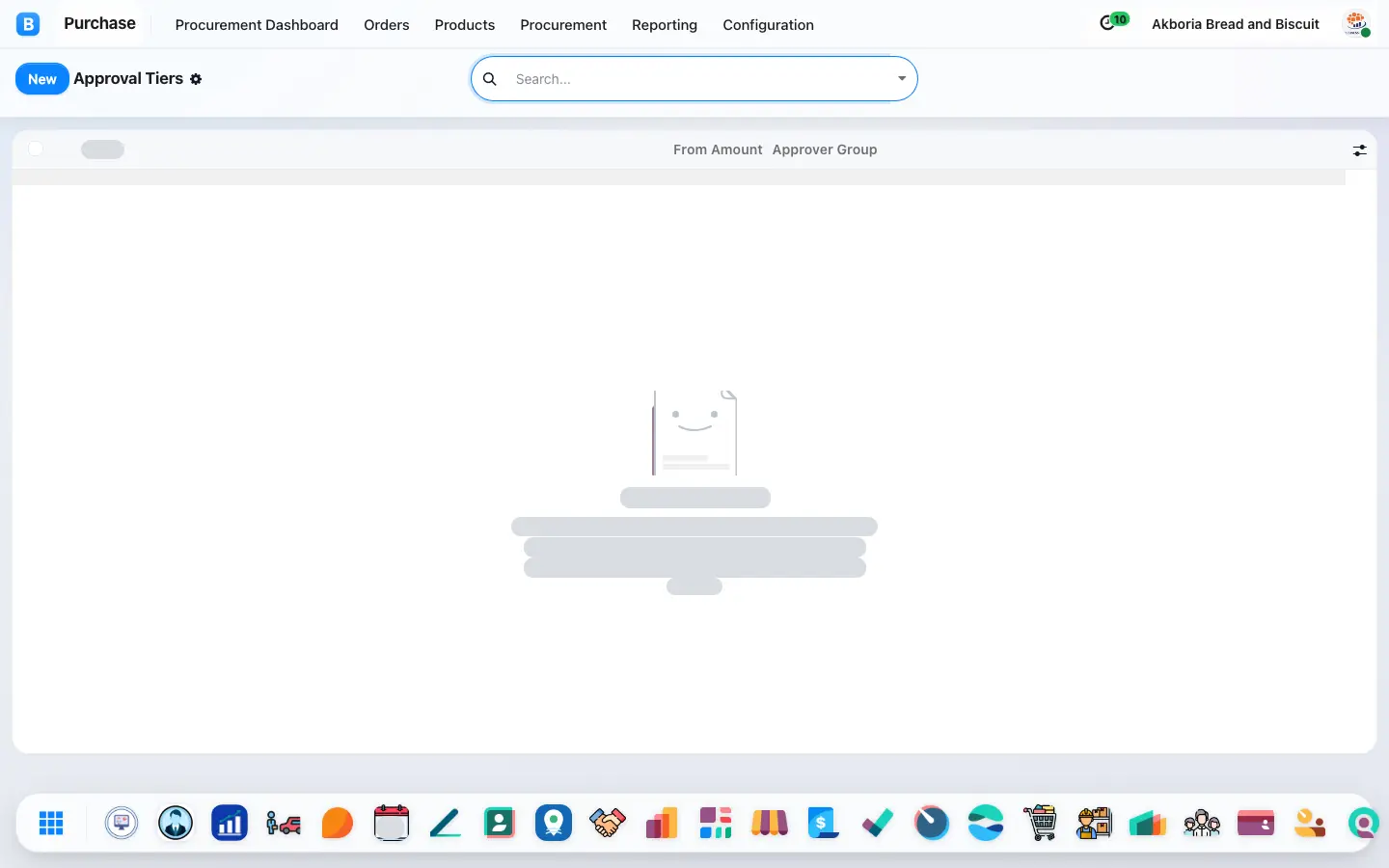Open the Approval Tiers gear actions menu
Screen dimensions: 1389x868
coord(196,79)
